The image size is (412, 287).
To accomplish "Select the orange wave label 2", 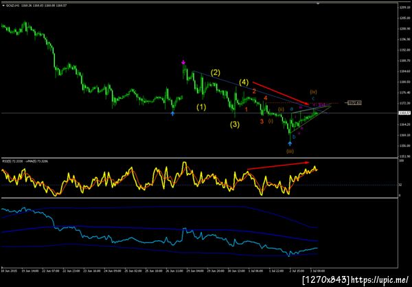I will pyautogui.click(x=254, y=91).
